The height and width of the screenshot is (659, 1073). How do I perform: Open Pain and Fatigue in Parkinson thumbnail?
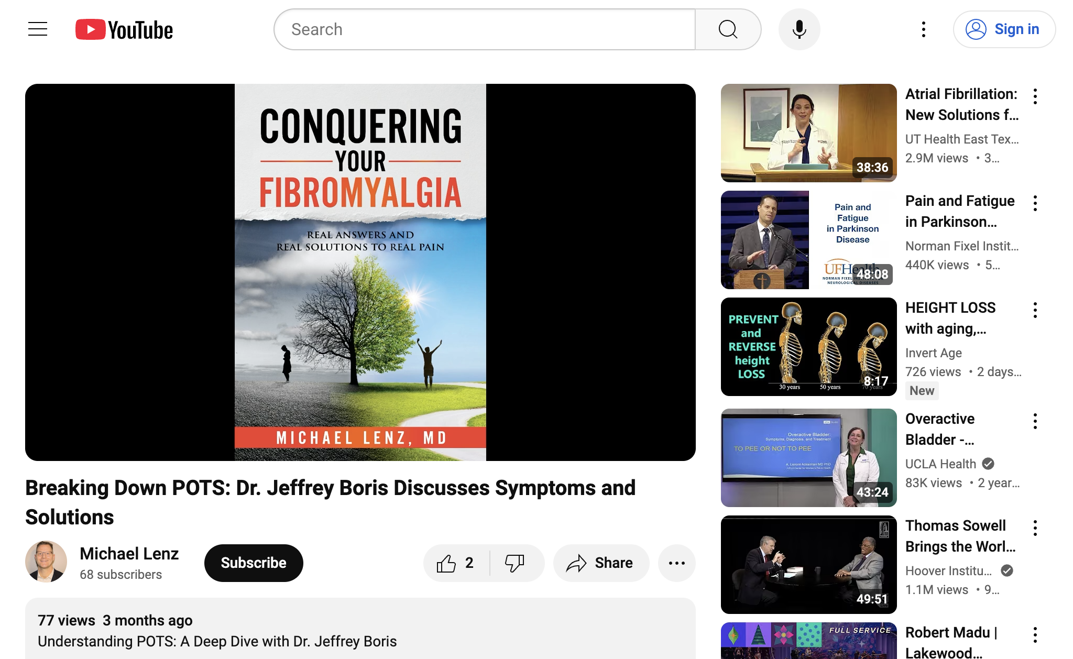point(808,240)
